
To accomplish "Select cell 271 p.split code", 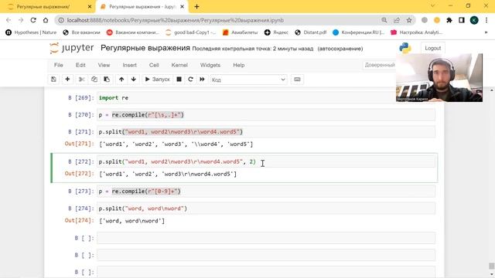I will (266, 132).
